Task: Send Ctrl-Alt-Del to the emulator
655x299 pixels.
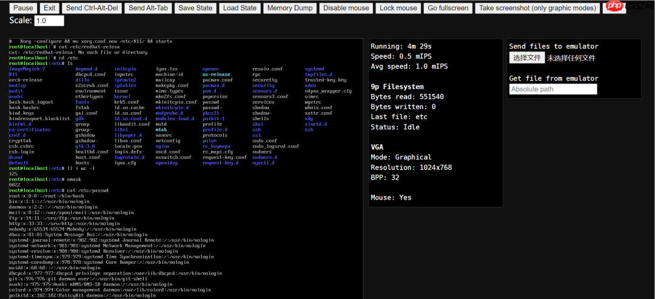Action: (x=92, y=8)
